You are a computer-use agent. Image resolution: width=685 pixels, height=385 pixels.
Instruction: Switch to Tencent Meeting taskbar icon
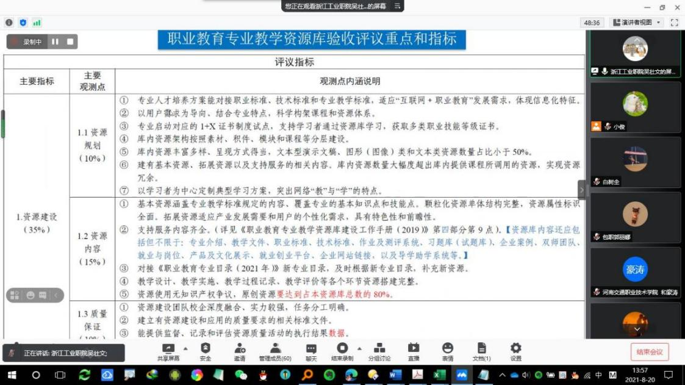[461, 375]
